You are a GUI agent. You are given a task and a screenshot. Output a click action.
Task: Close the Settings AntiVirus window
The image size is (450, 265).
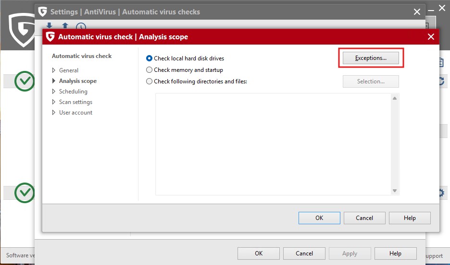coord(417,12)
